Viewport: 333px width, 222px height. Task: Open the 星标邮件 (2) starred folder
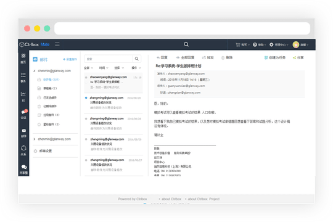[51, 125]
